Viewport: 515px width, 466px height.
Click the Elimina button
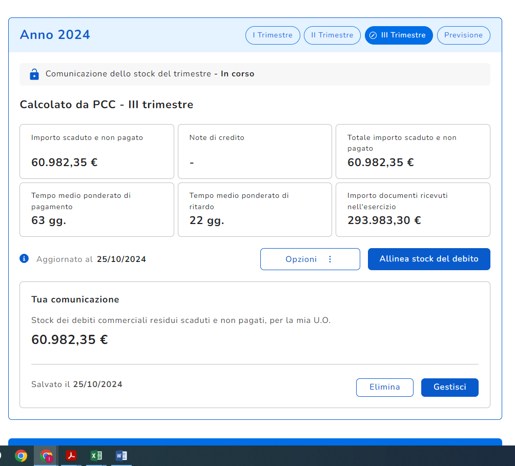click(384, 387)
